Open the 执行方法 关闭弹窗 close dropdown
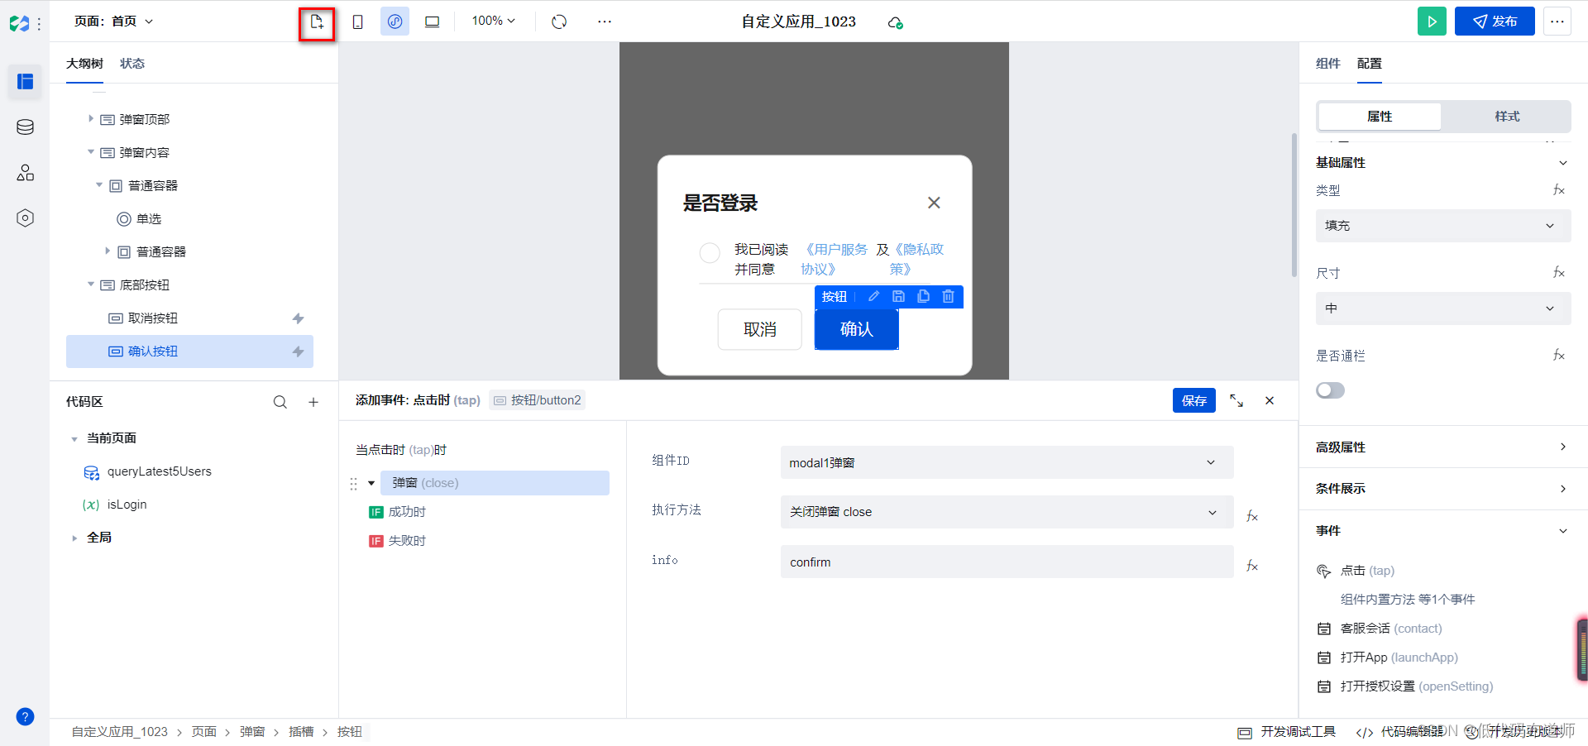Viewport: 1588px width, 746px height. (x=1007, y=512)
